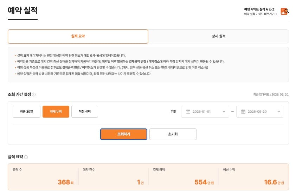
Task: Click the 초기화 reset button
Action: [173, 134]
